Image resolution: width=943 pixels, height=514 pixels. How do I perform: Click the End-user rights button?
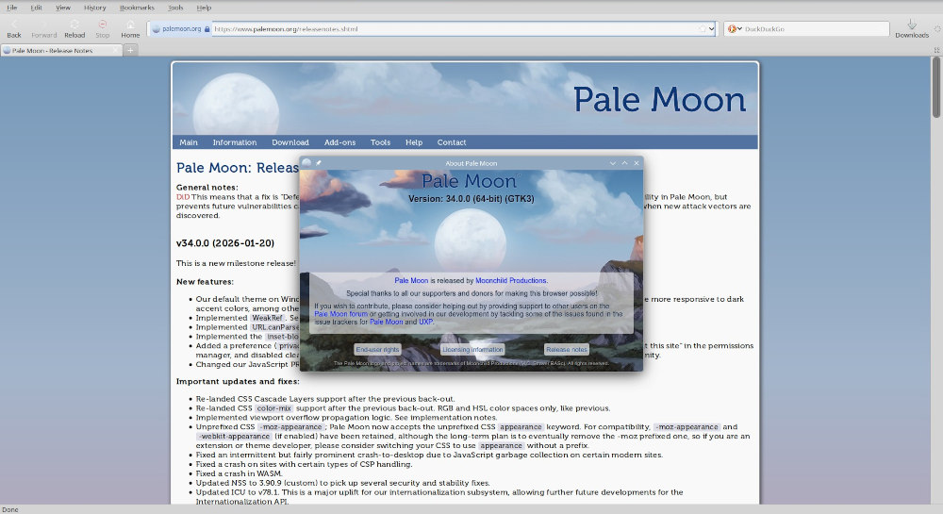pos(378,349)
